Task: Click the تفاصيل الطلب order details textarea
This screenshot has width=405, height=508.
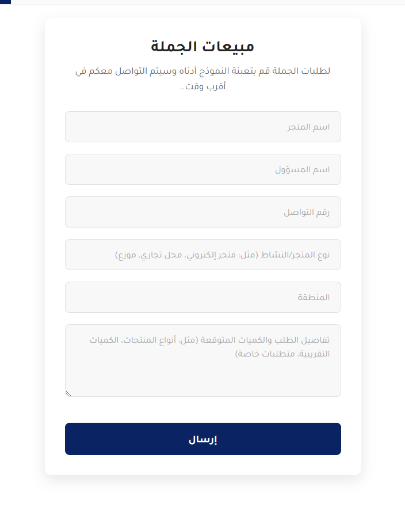Action: [x=203, y=361]
